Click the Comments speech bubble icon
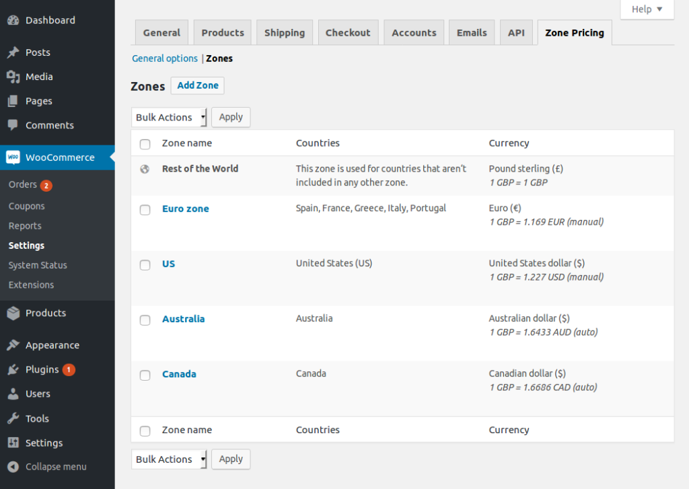 [x=13, y=125]
